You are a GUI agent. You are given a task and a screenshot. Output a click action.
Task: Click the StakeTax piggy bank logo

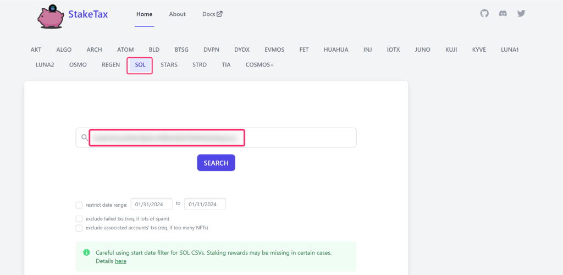tap(51, 16)
